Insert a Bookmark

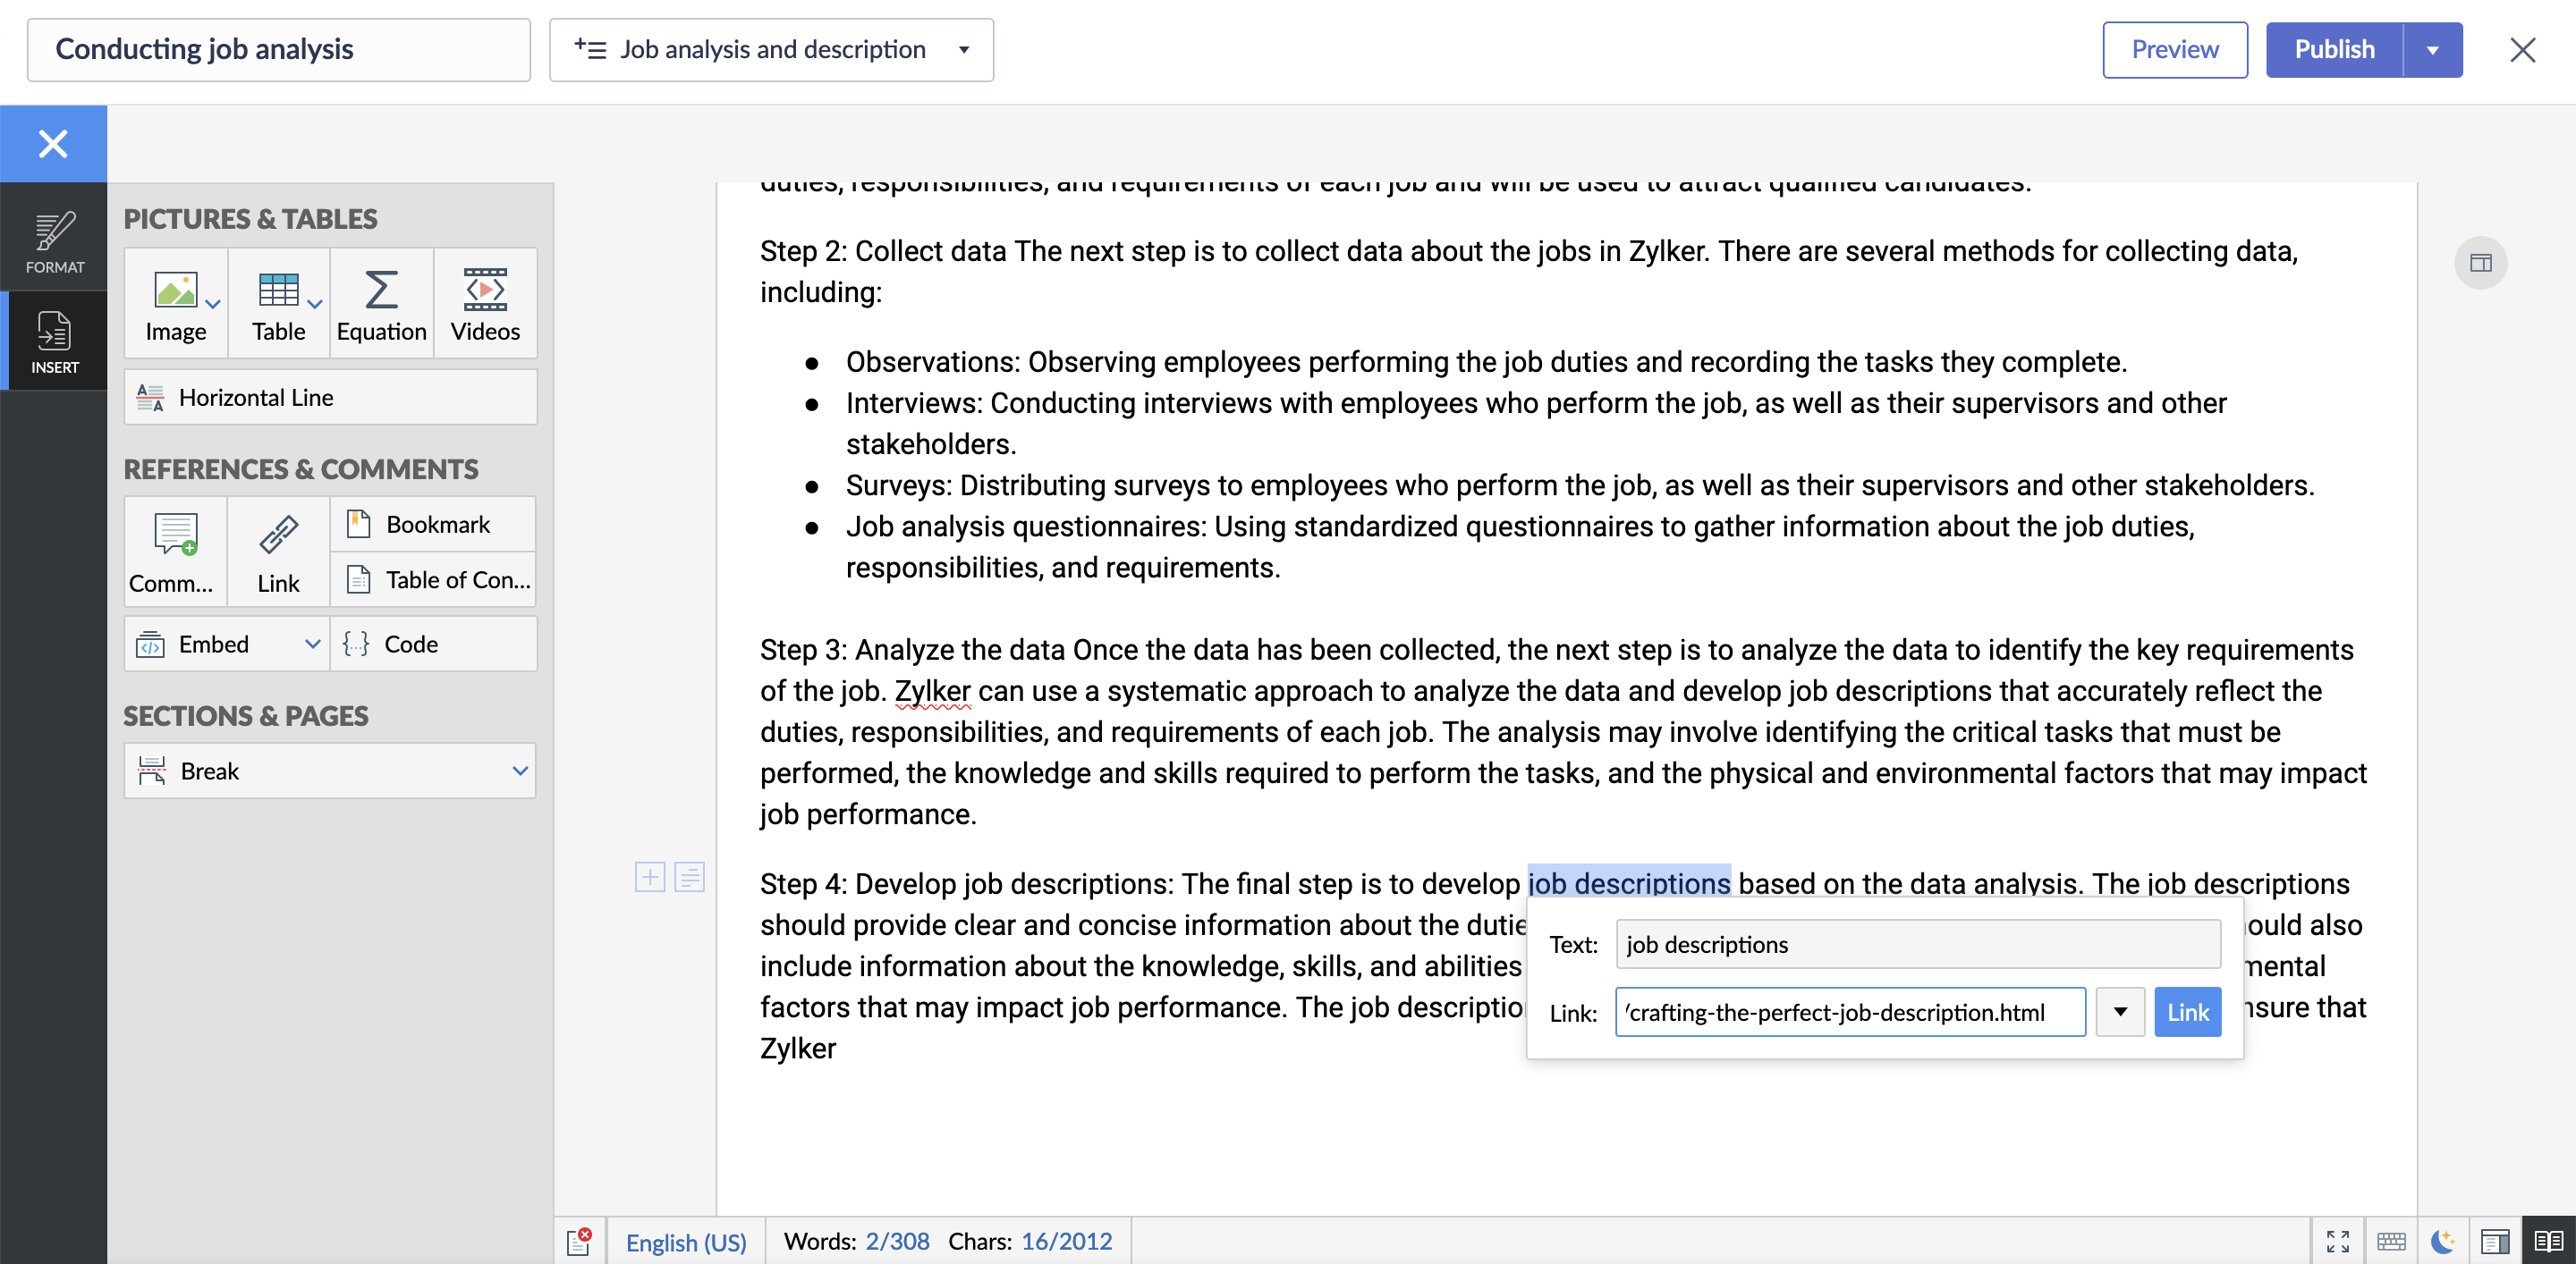click(433, 525)
